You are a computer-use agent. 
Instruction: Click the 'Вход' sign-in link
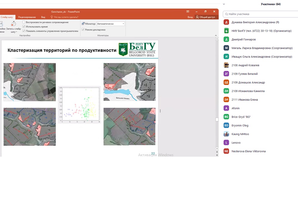[x=190, y=17]
